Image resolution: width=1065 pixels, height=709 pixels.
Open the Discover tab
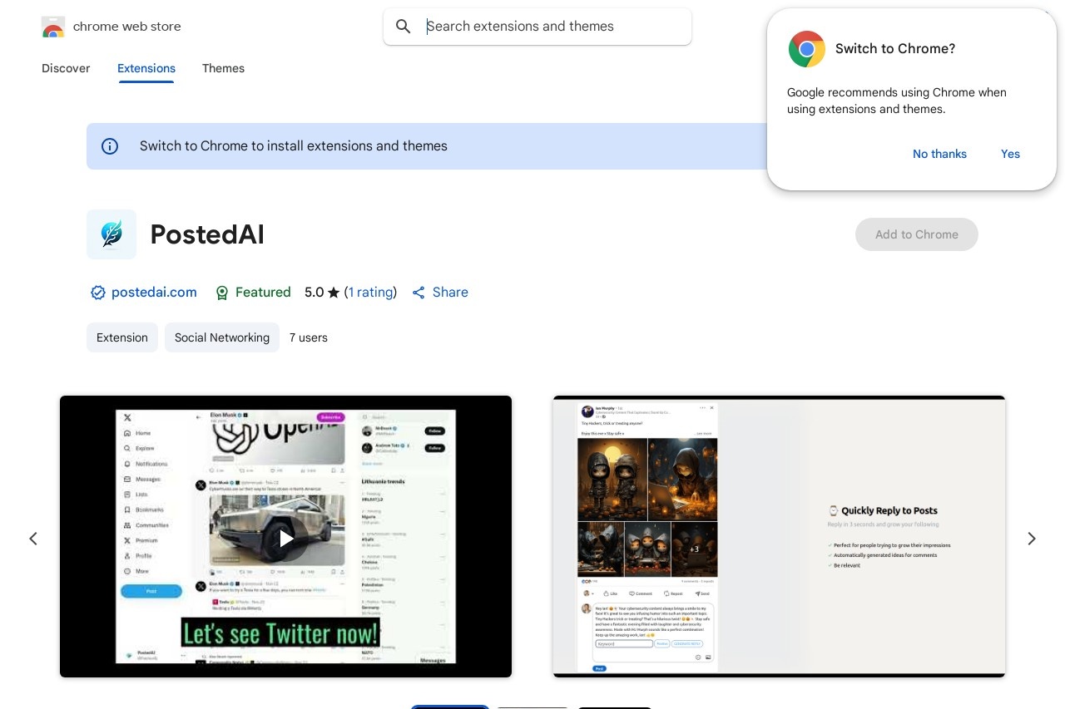[66, 68]
